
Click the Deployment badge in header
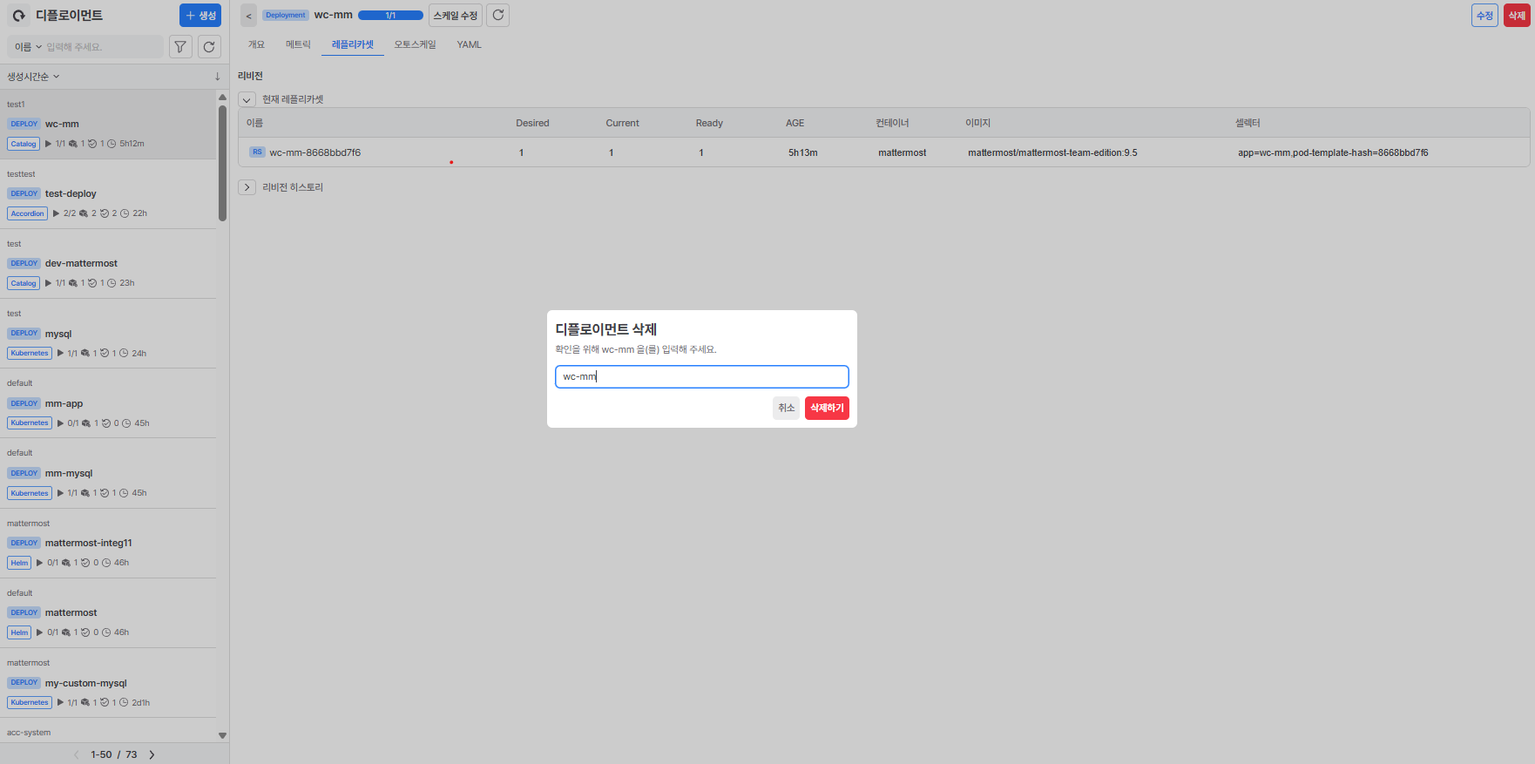(286, 16)
